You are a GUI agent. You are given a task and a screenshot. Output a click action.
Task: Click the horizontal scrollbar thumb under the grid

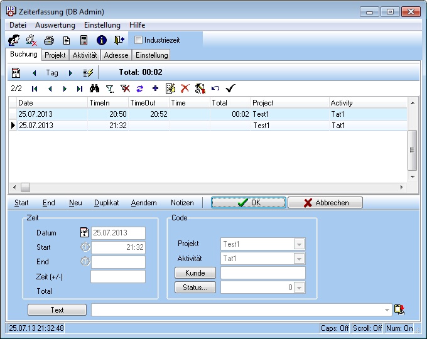(25, 187)
